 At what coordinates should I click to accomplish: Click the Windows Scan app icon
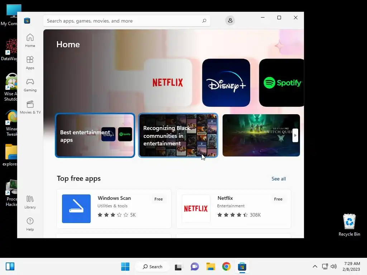coord(76,209)
